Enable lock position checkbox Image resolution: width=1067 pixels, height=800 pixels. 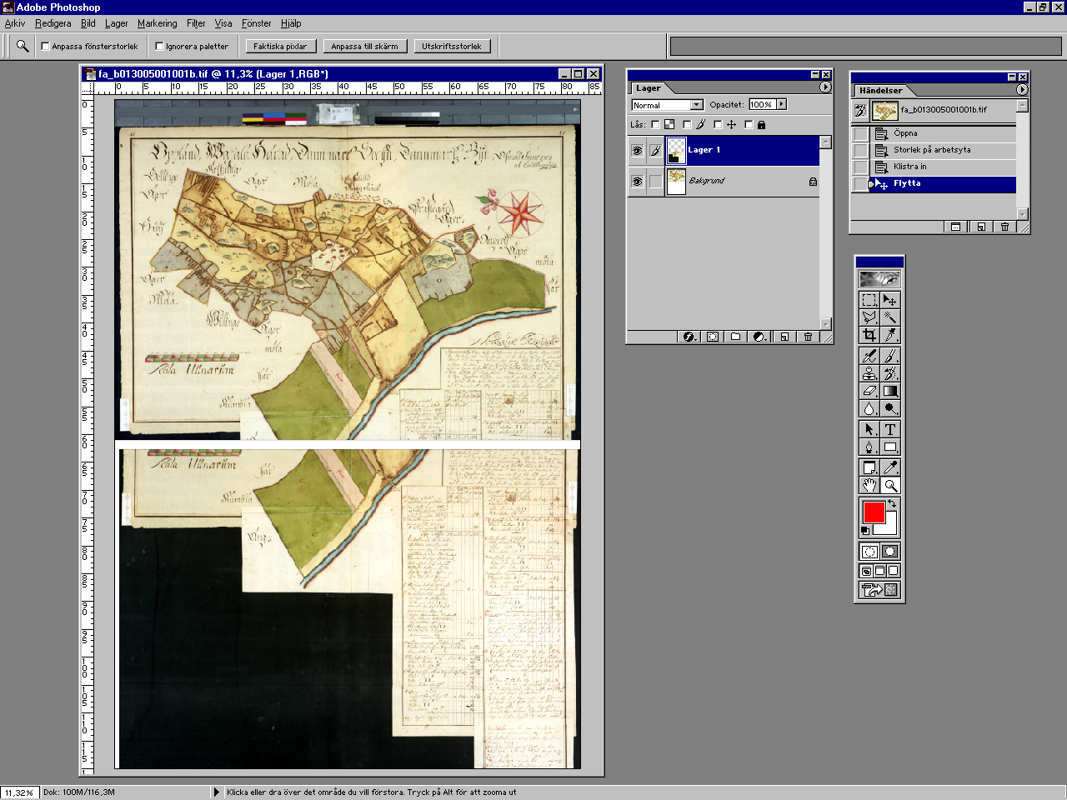[718, 125]
